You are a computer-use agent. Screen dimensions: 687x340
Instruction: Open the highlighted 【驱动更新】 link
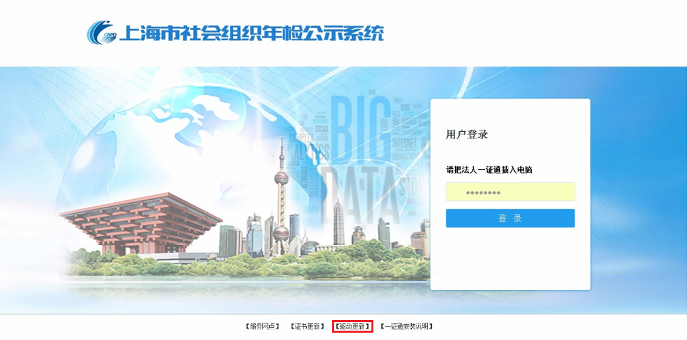point(352,327)
